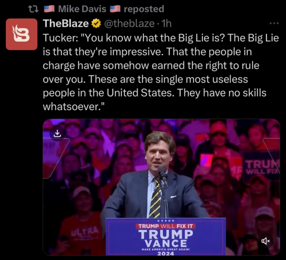
Task: Click the "reposted" label text
Action: point(144,9)
